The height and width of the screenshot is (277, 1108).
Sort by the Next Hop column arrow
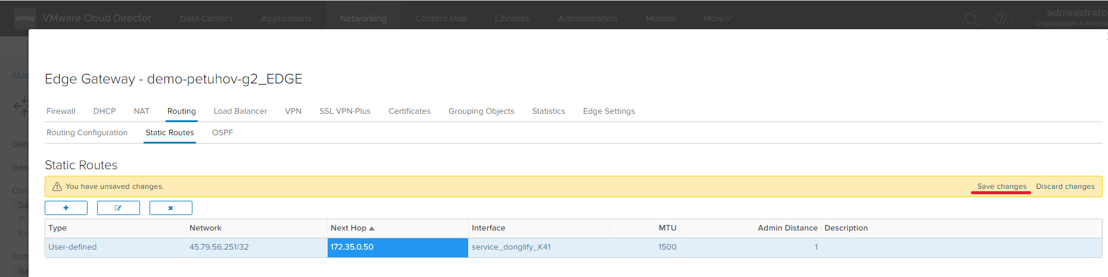(x=372, y=228)
